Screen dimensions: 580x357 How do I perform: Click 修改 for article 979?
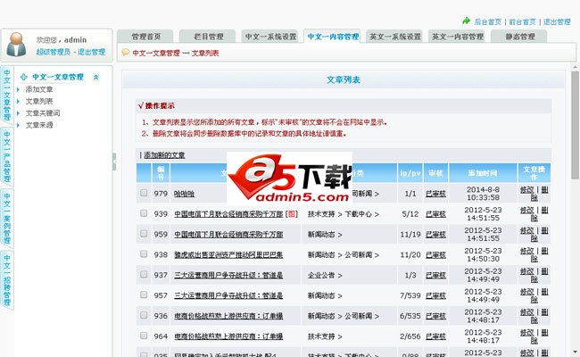tap(527, 190)
